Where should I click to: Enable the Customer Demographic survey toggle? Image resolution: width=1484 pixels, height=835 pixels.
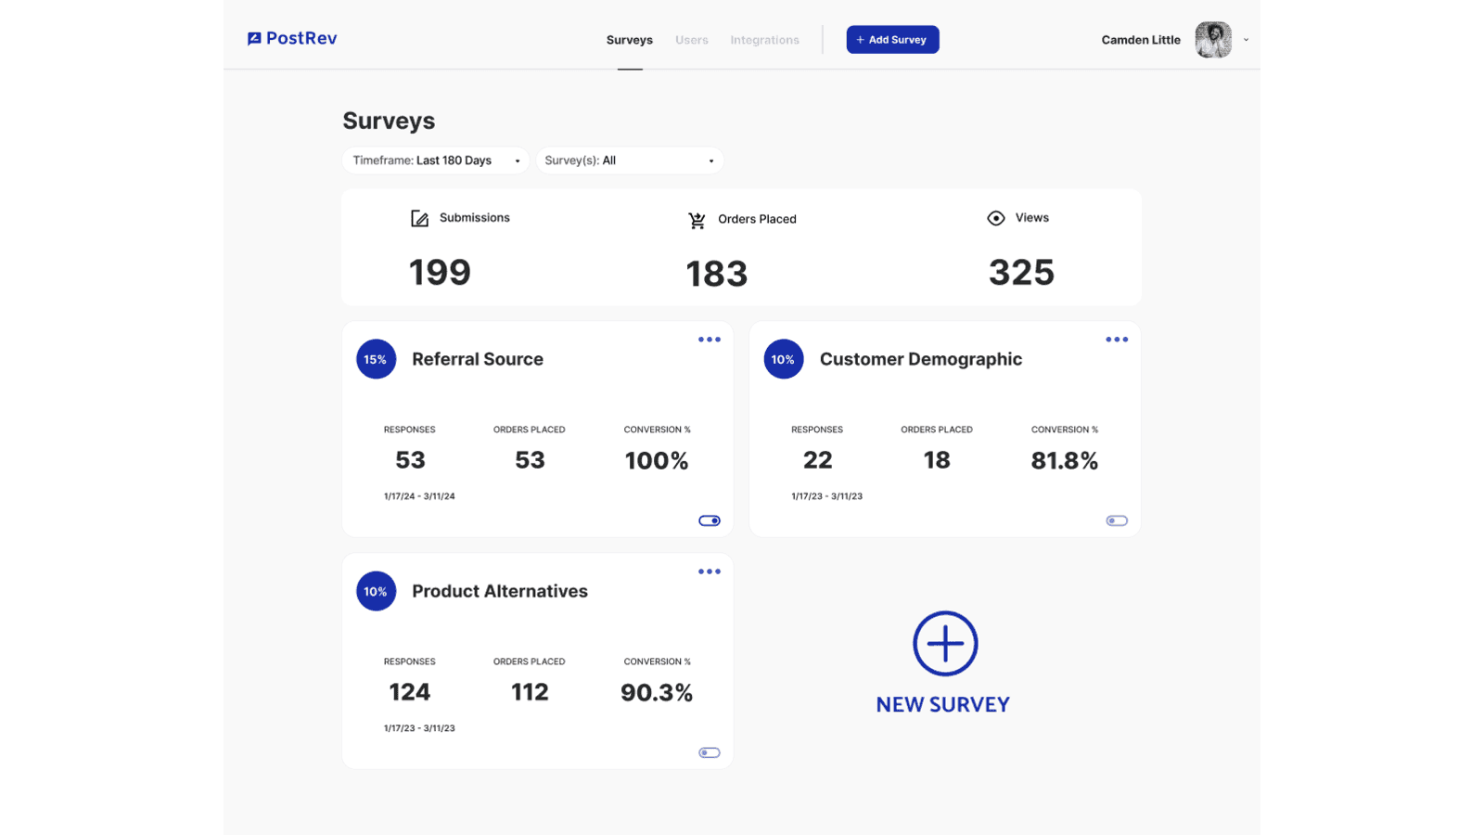[1117, 520]
